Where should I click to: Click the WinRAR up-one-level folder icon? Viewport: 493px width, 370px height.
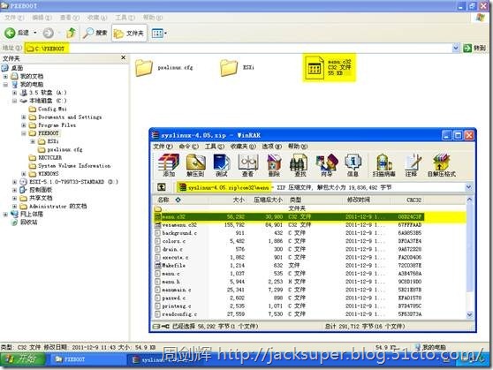tap(162, 187)
